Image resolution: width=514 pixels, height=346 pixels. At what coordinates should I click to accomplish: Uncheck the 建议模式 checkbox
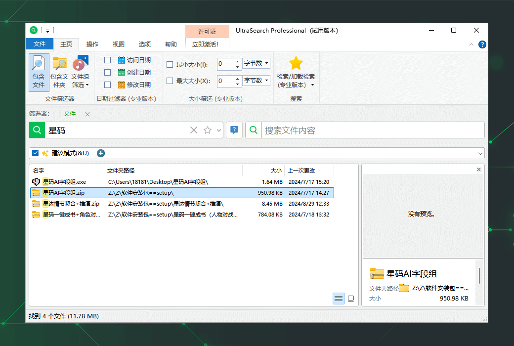36,153
